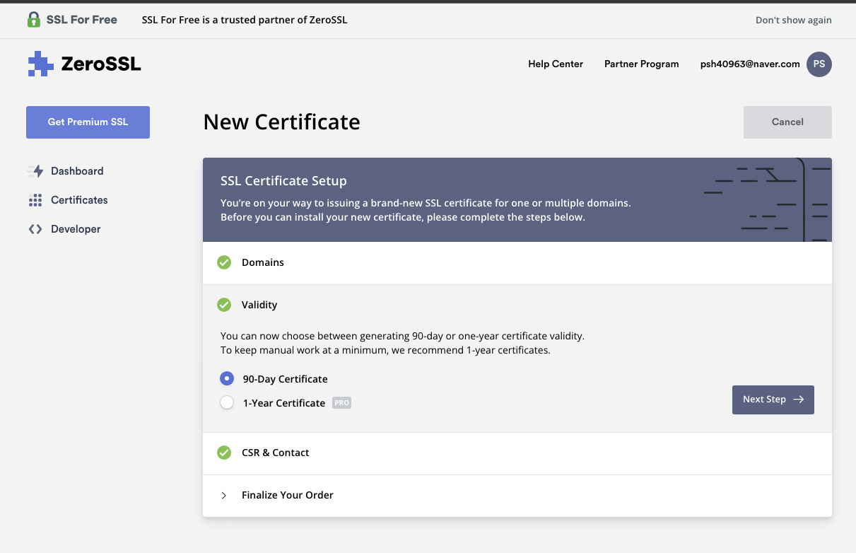Click Don't show again link
856x553 pixels.
coord(794,20)
